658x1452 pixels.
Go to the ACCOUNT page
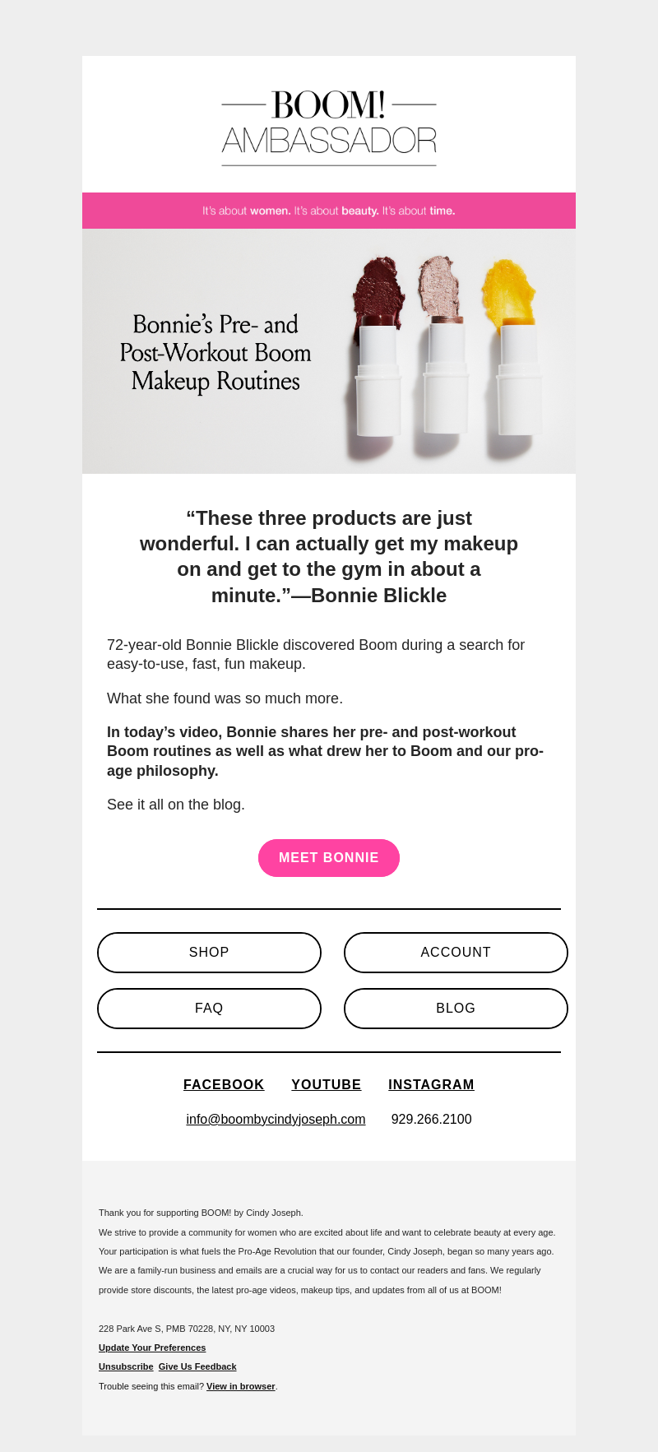(x=456, y=953)
